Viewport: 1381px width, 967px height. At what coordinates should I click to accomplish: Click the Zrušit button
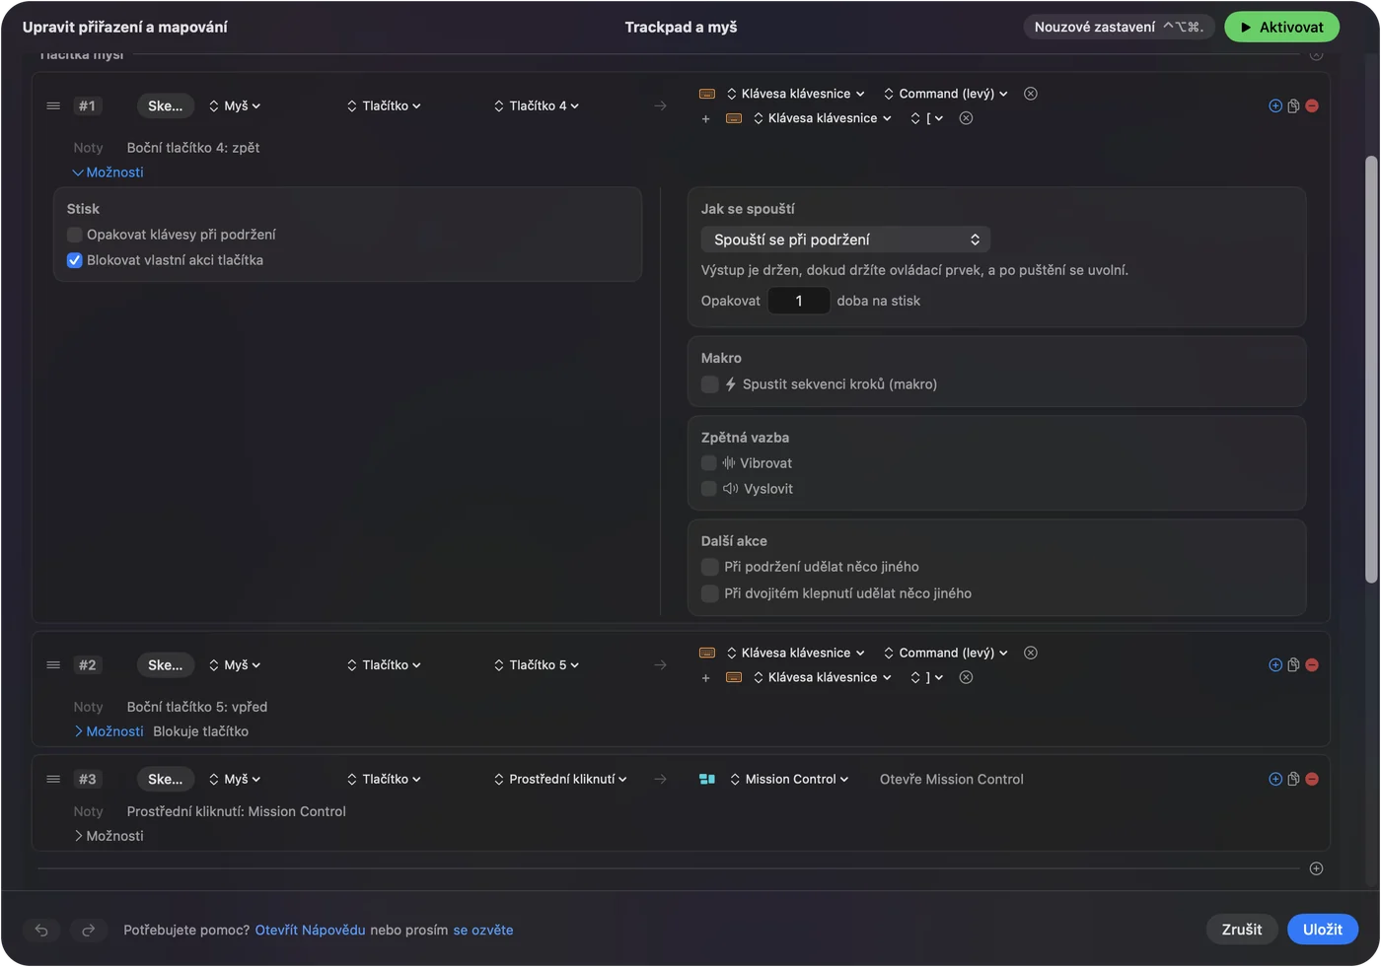click(x=1242, y=930)
